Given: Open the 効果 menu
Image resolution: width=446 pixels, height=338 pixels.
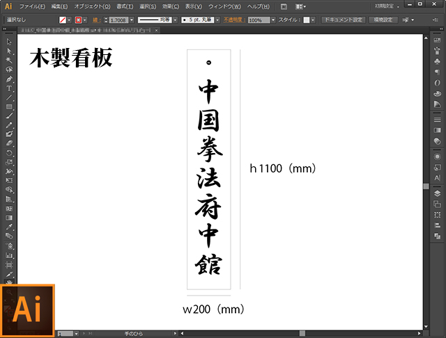Looking at the screenshot, I should point(171,6).
